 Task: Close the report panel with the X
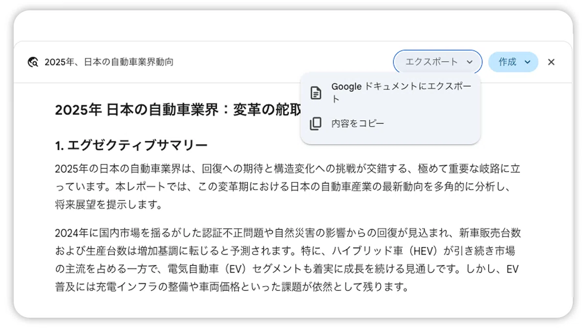pyautogui.click(x=551, y=62)
